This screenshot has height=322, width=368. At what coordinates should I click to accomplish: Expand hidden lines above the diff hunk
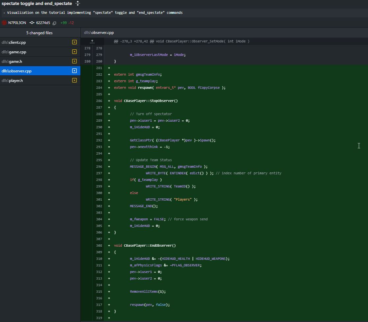coord(92,41)
